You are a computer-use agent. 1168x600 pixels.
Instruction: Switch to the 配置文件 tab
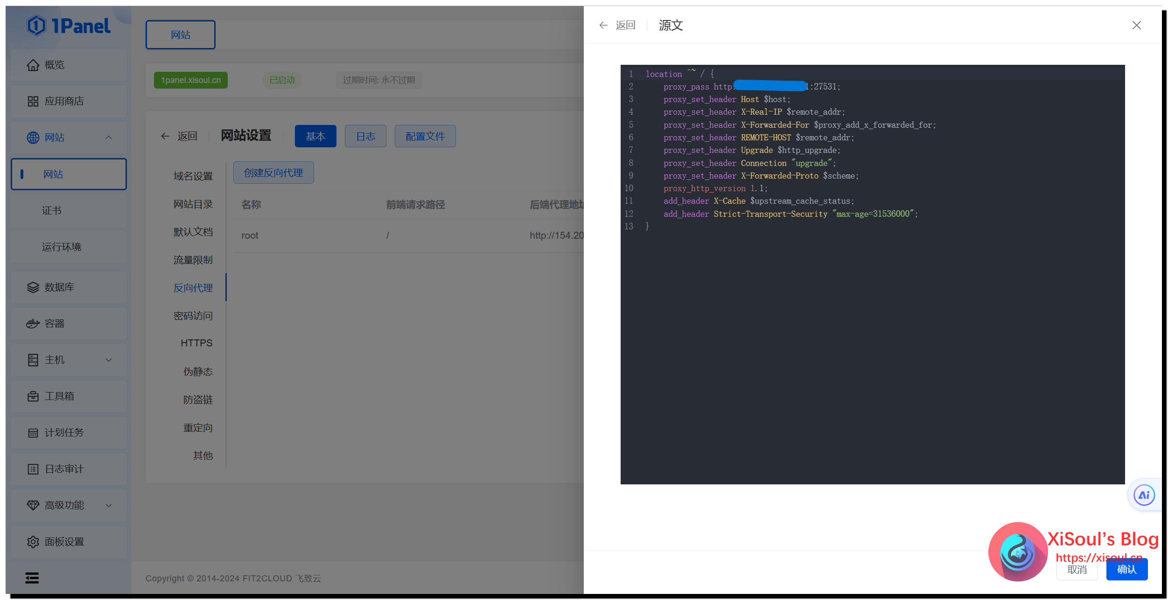click(425, 136)
